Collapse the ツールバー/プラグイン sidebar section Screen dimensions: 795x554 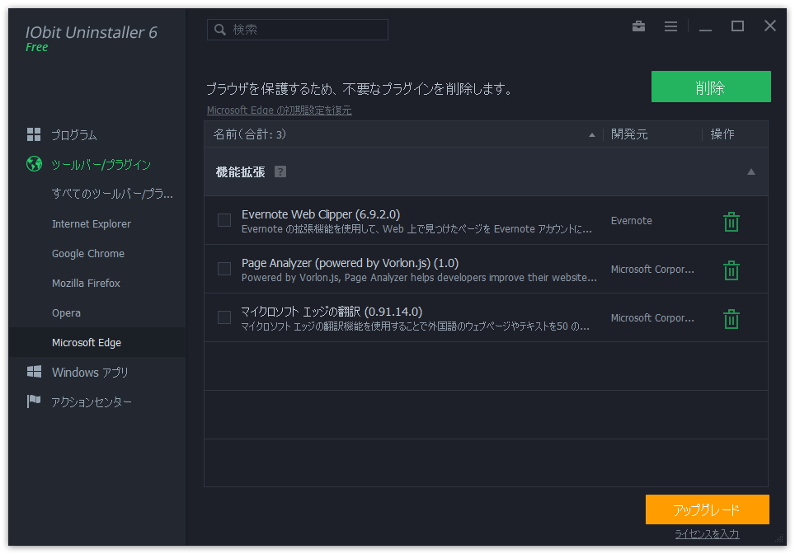click(101, 164)
